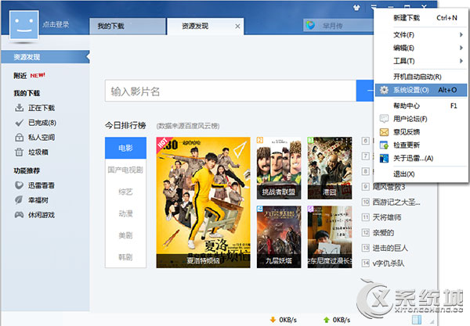
Task: Select the 国产电视剧 ranking category
Action: tap(125, 170)
